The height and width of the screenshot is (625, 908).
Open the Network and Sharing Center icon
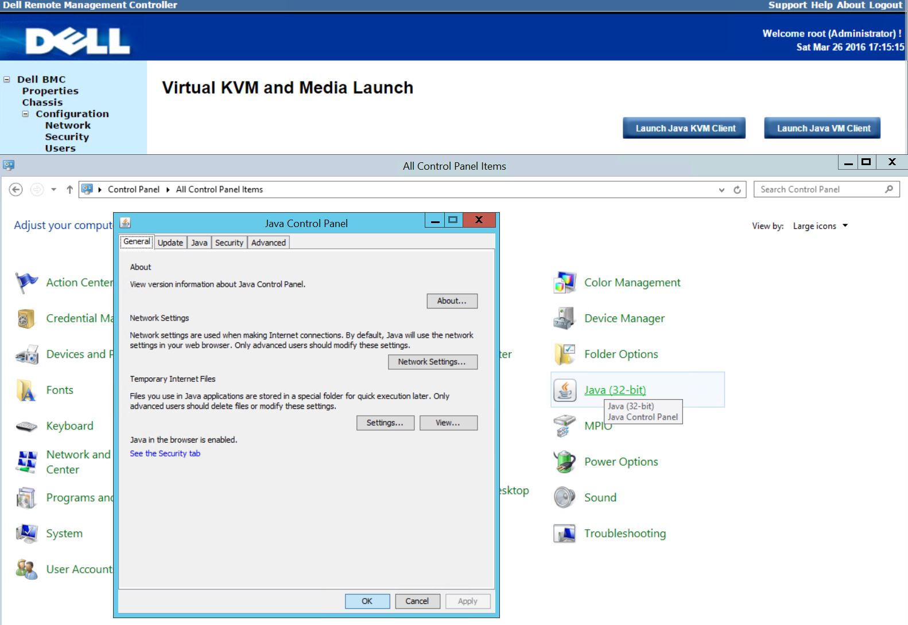pyautogui.click(x=26, y=462)
